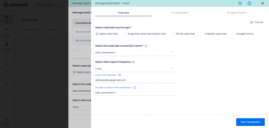Viewport: 269px width, 128px height.
Task: Select Snapchat Lead Generation Ads option
Action: click(x=125, y=34)
